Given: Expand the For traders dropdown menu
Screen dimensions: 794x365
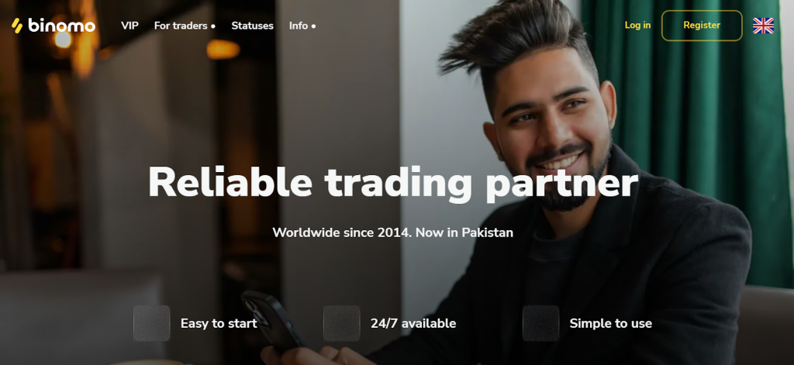Looking at the screenshot, I should click(185, 26).
